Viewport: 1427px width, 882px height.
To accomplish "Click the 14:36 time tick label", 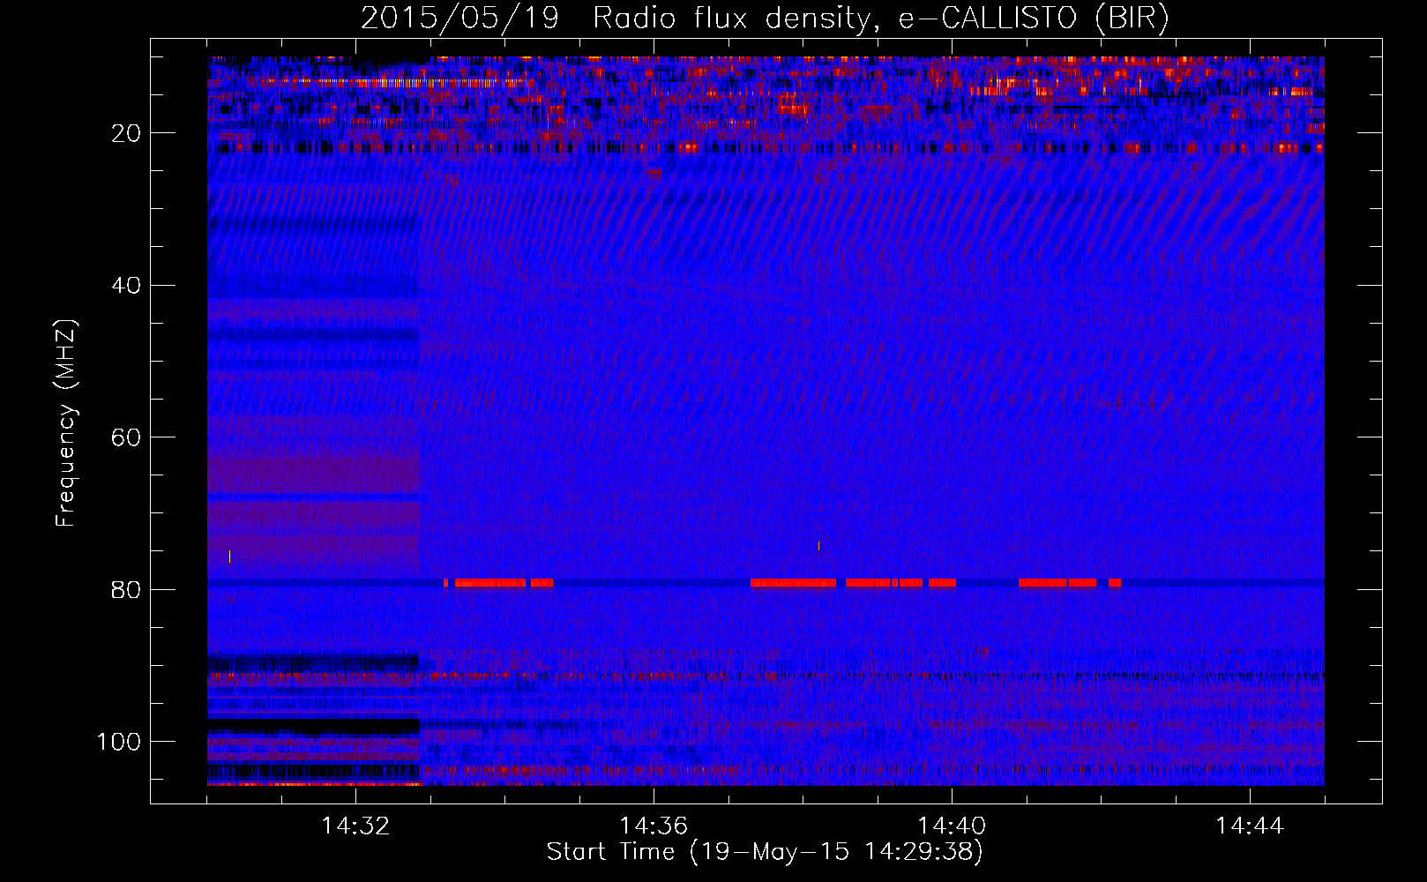I will [x=654, y=826].
